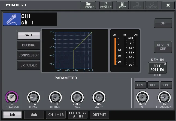Image resolution: width=176 pixels, height=121 pixels.
Task: Click the Q value 0.70
Action: 142,104
